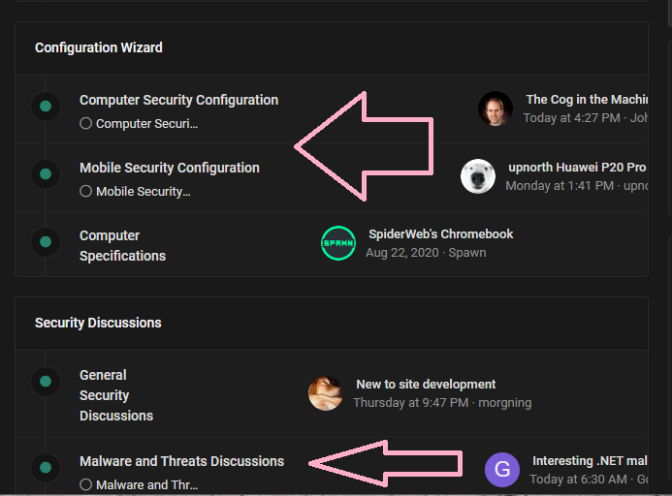Click the Computer Specifications forum status icon

coord(45,242)
